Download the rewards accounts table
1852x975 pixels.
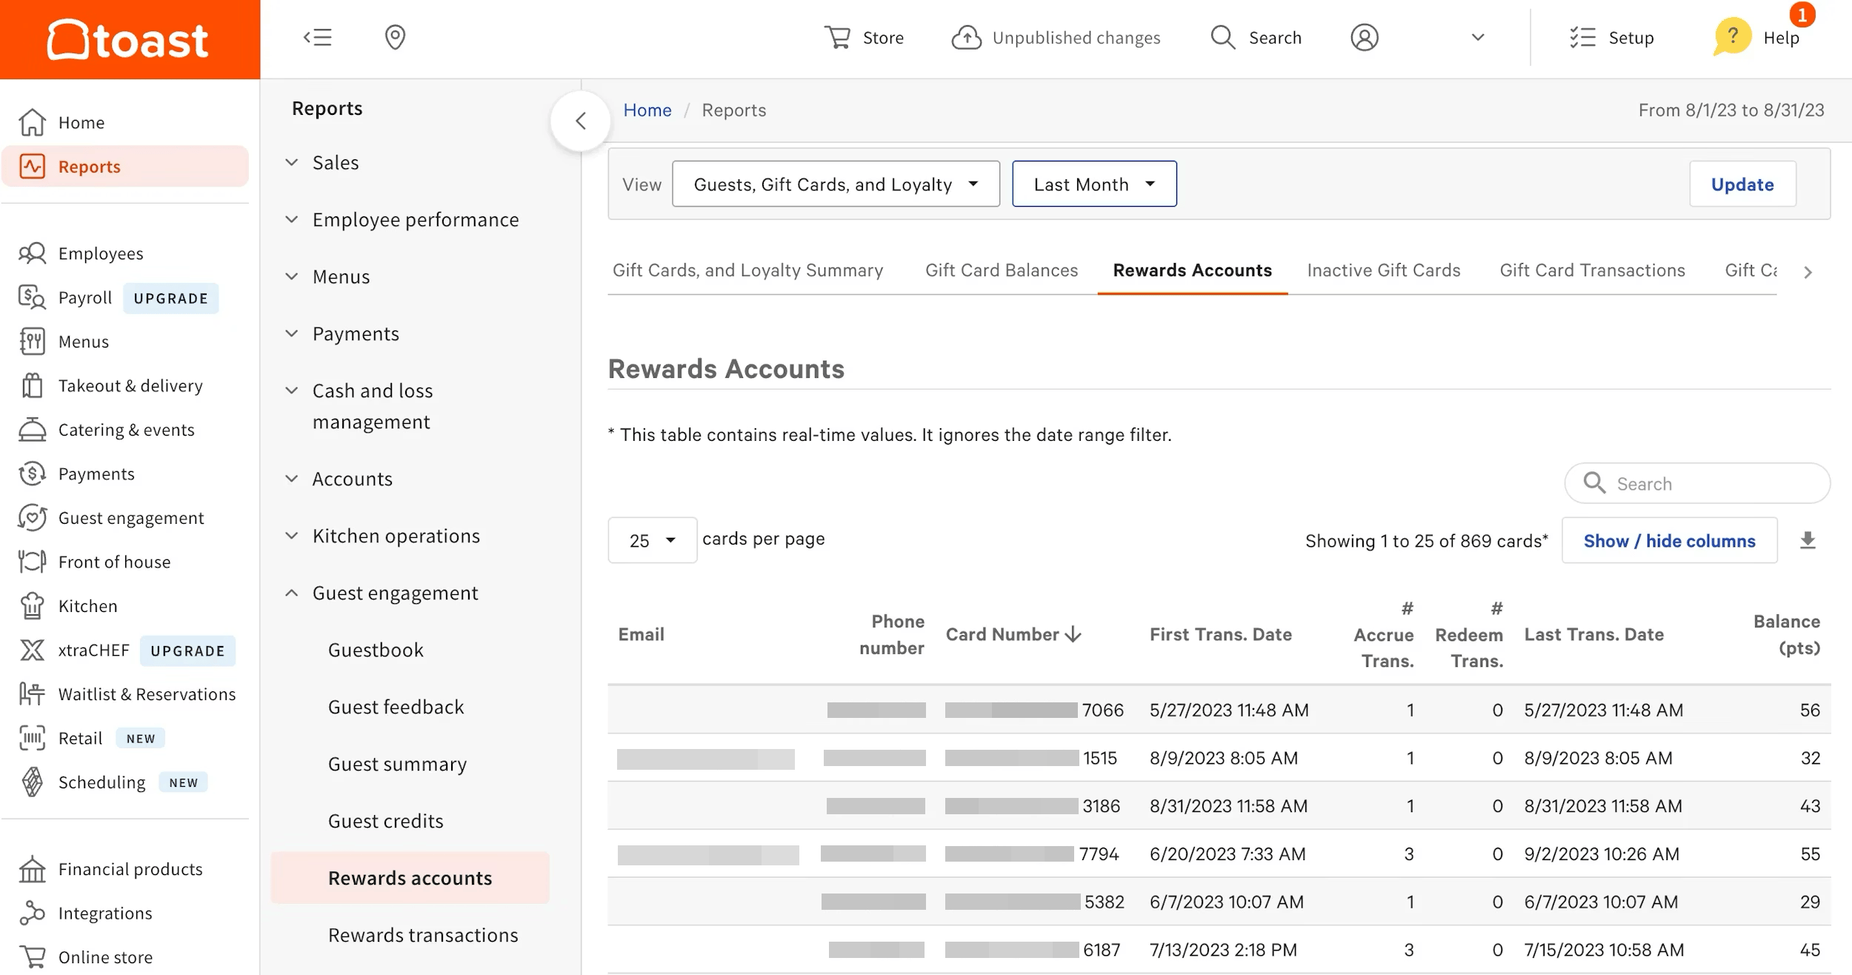pyautogui.click(x=1808, y=540)
